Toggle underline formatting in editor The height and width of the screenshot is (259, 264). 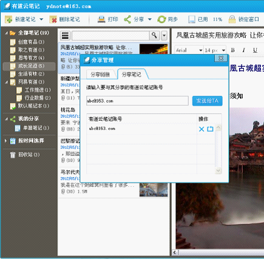[x=255, y=50]
